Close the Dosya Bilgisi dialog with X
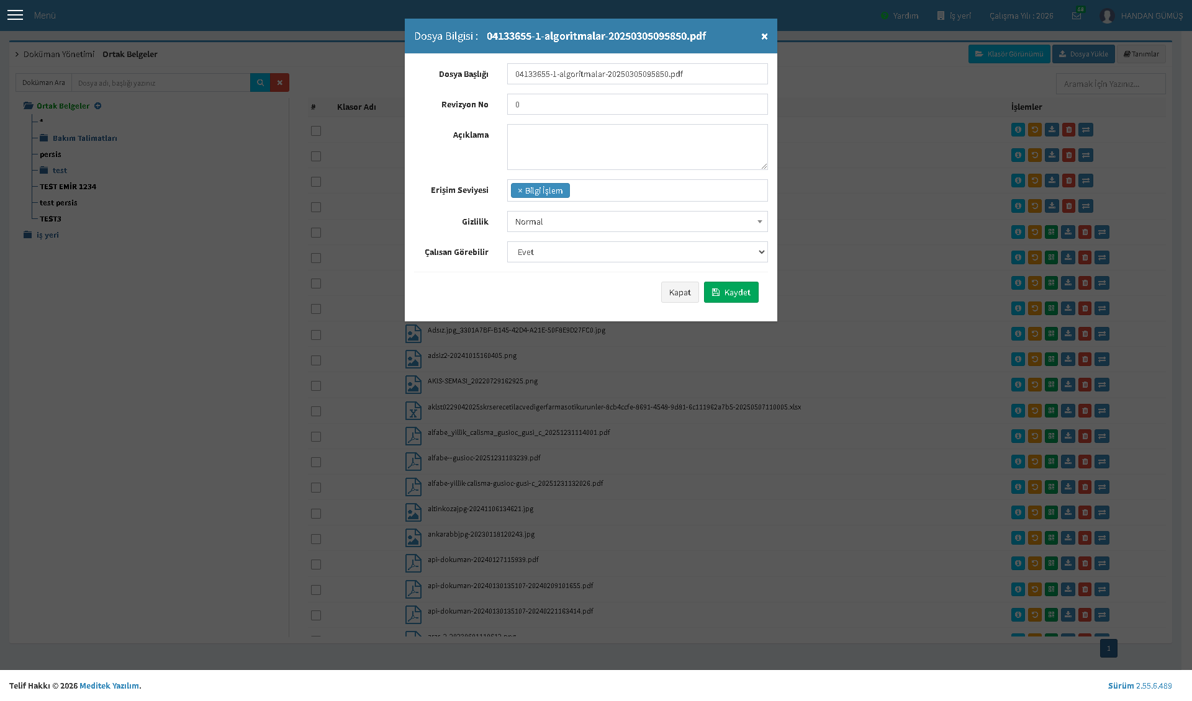 764,36
